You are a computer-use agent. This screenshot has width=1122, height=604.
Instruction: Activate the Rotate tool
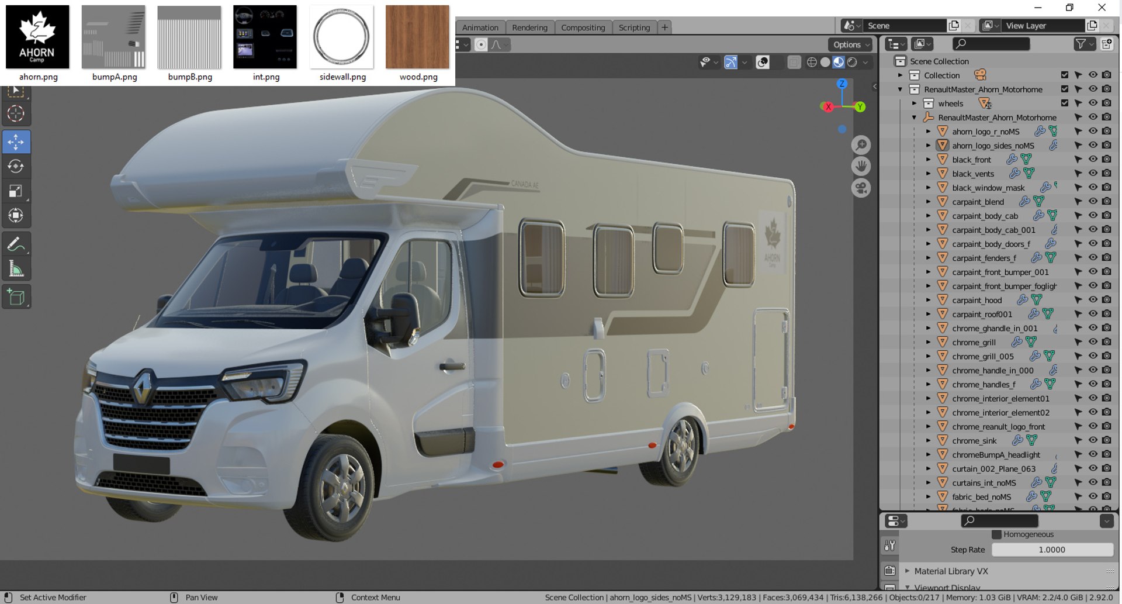[16, 167]
